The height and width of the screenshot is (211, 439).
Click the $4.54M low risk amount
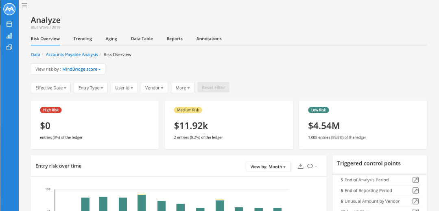324,126
